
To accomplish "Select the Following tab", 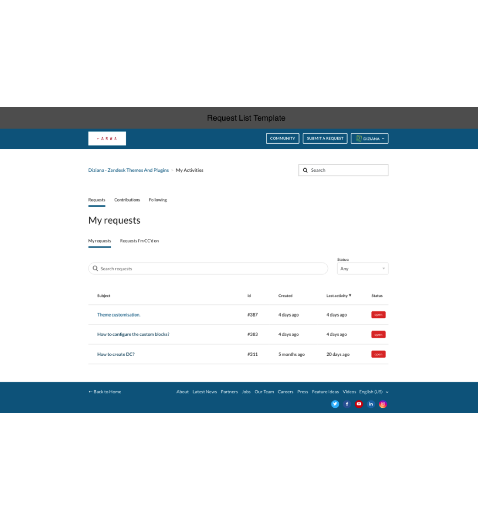I will pos(158,200).
